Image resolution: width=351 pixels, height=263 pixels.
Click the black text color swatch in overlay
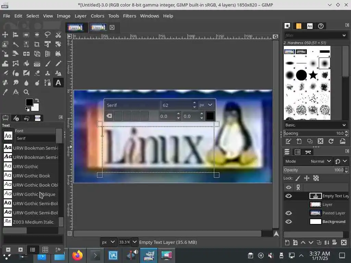coord(210,116)
